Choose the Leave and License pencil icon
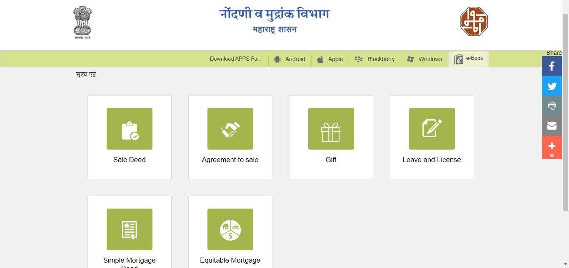 coord(432,129)
